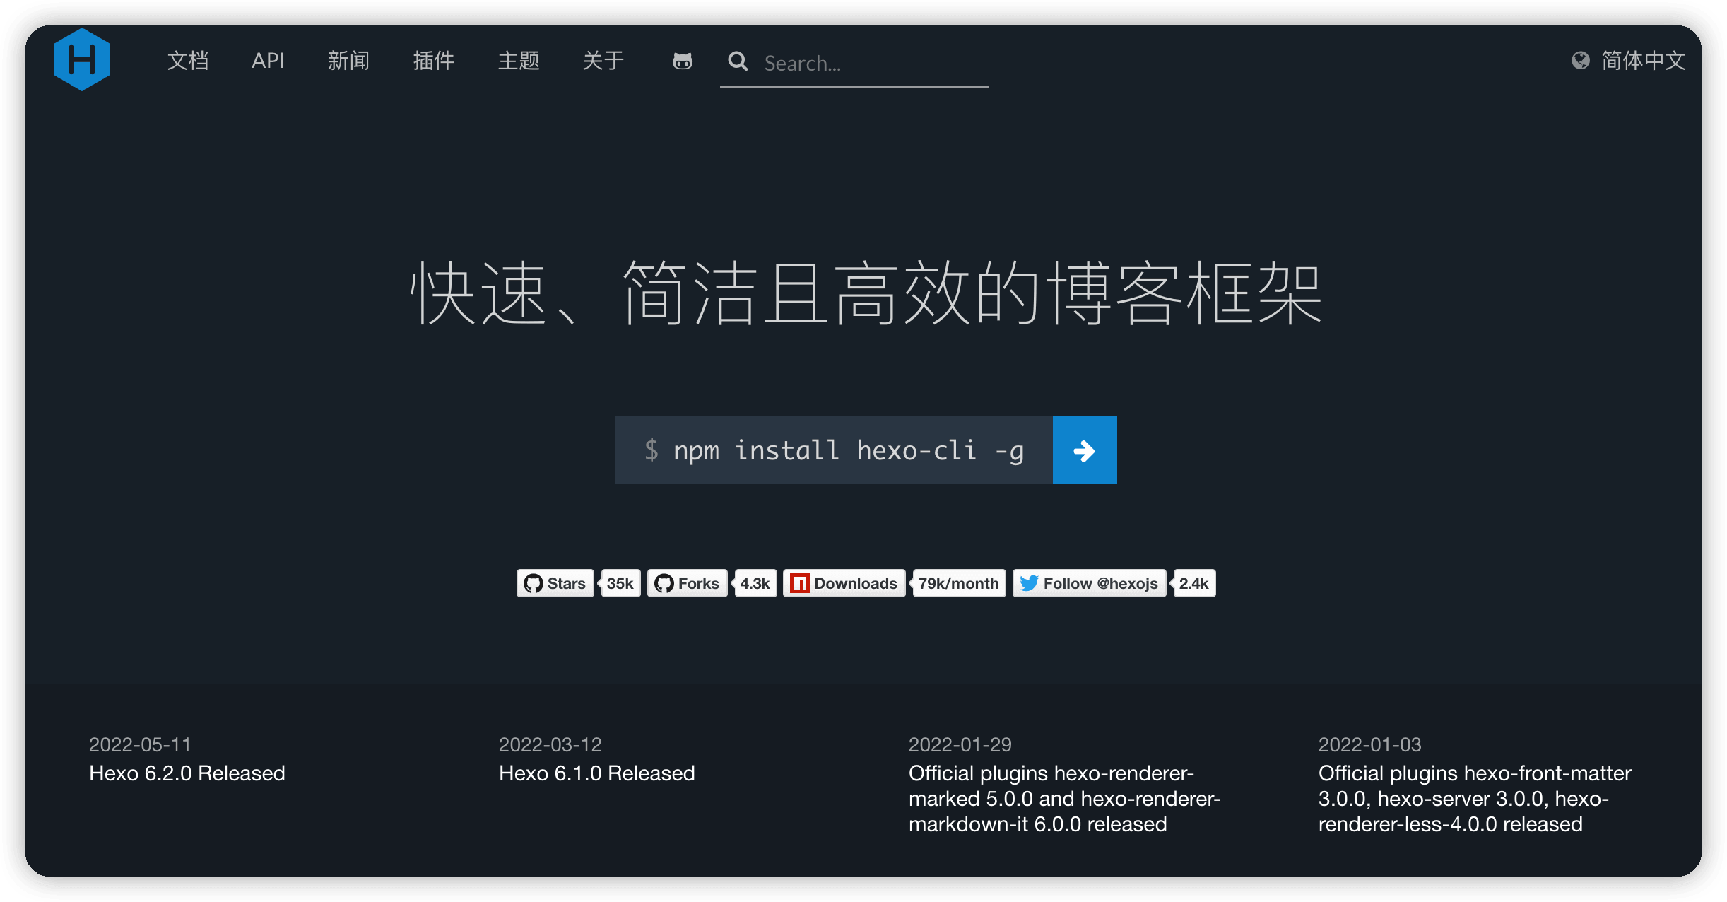1727x902 pixels.
Task: Click the Hexo hexagon logo
Action: 82,59
